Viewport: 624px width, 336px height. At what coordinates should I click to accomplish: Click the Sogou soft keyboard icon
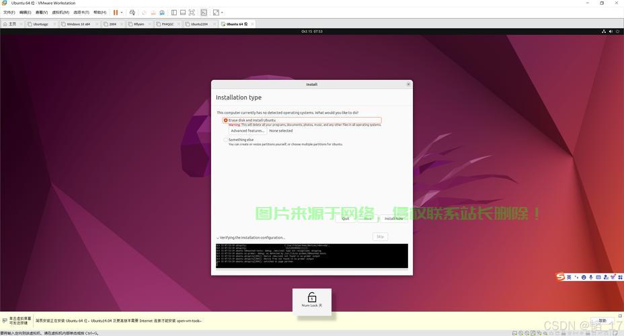pos(598,277)
